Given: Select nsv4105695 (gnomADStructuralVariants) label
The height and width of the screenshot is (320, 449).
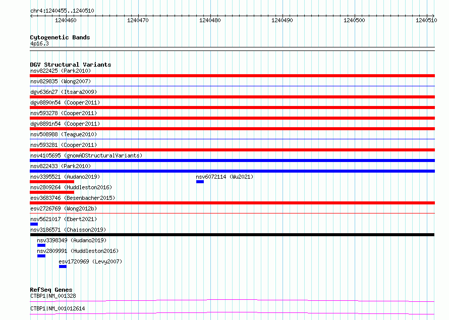Looking at the screenshot, I should point(86,155).
